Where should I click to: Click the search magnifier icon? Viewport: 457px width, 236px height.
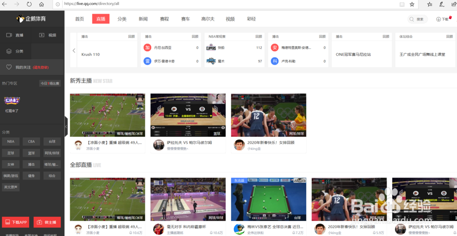(x=412, y=19)
